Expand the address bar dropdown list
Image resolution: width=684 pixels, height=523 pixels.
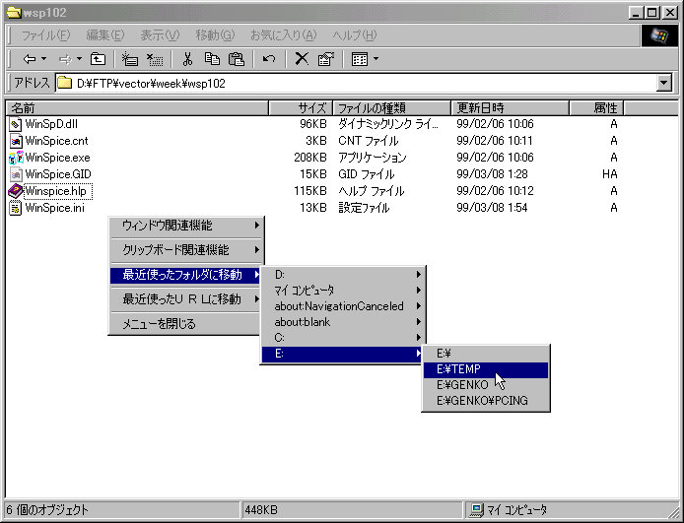pos(663,83)
